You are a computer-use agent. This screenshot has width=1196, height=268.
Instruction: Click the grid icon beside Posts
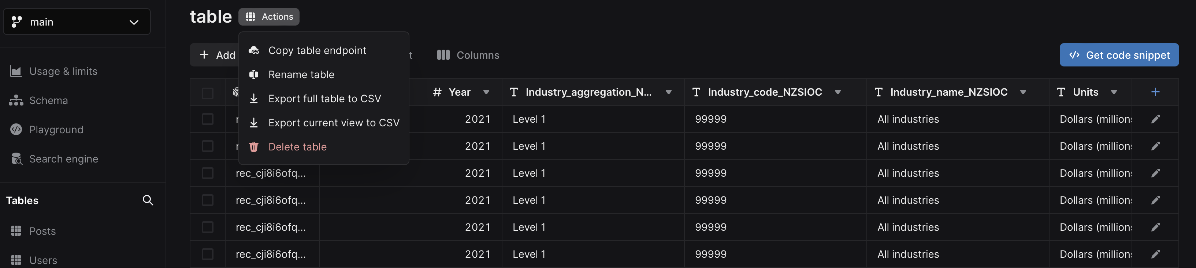(x=16, y=231)
